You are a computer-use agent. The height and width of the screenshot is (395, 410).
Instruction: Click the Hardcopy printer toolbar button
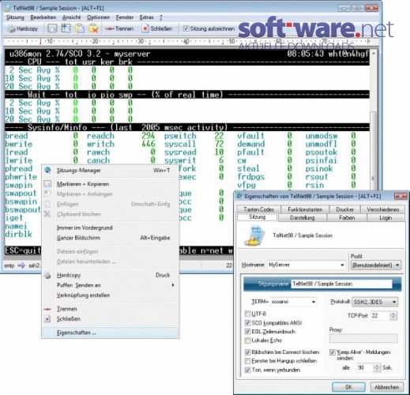tap(23, 28)
